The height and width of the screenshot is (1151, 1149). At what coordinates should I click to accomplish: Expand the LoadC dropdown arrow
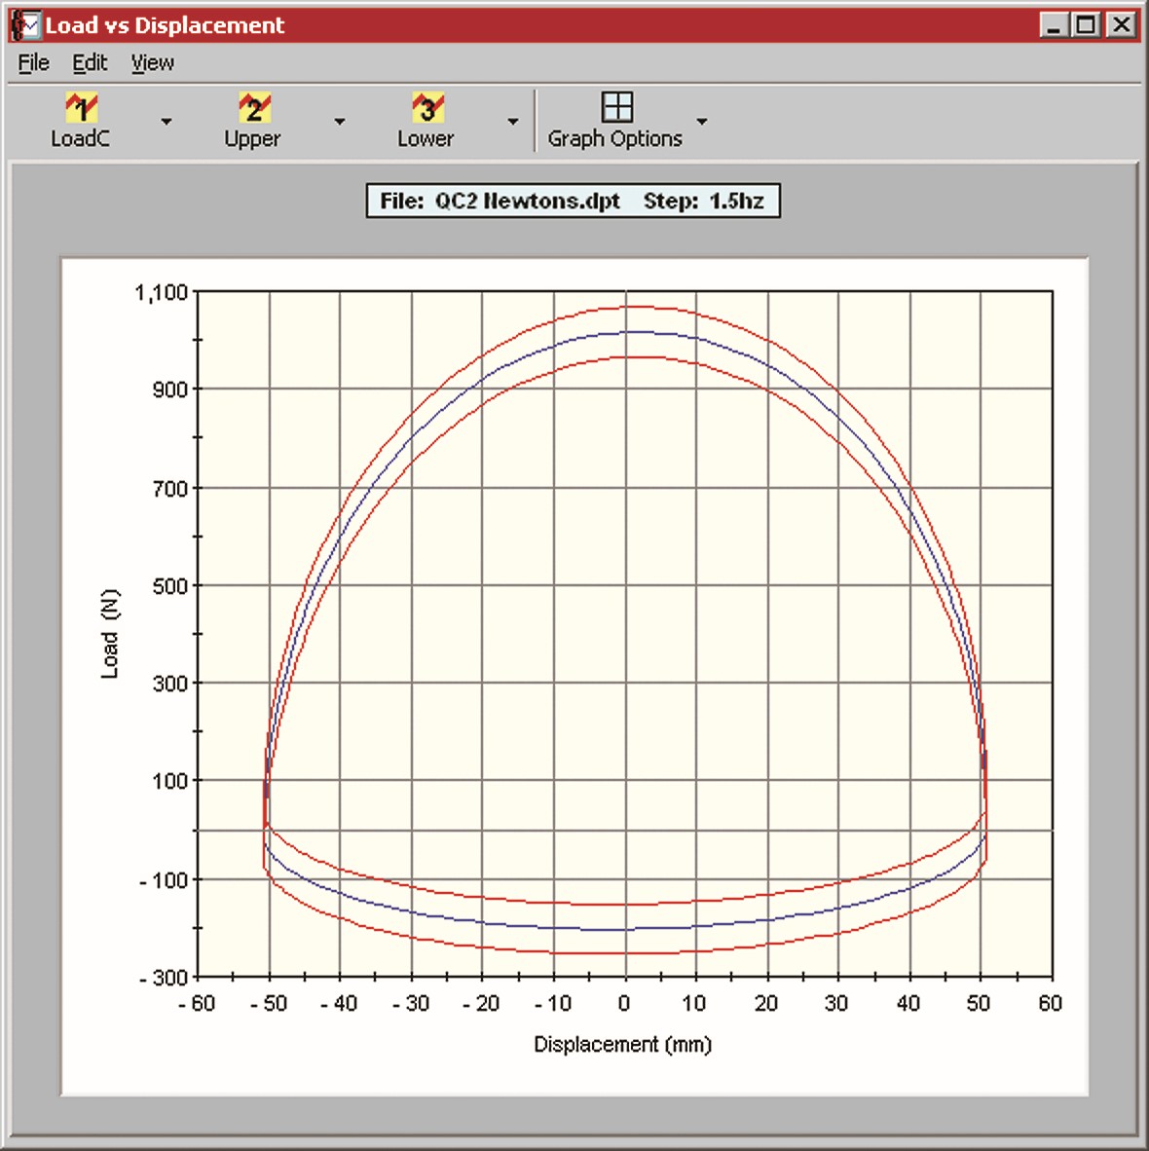tap(167, 122)
